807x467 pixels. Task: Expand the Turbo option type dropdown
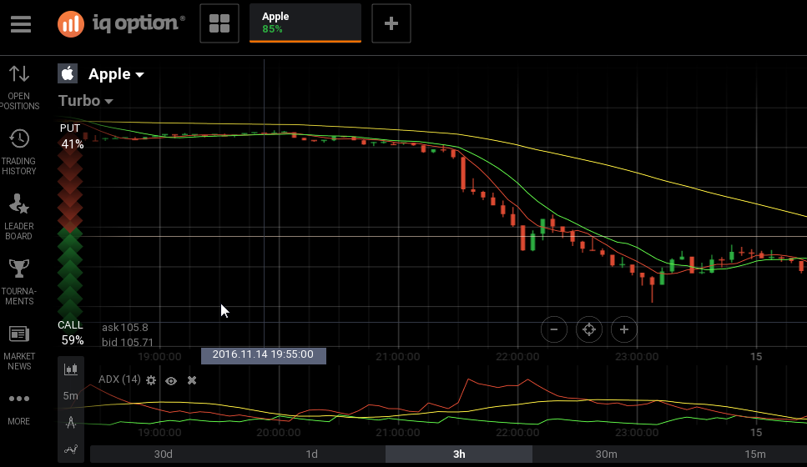(85, 101)
